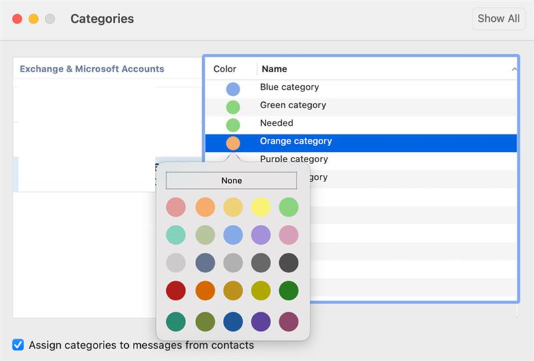Pick the light gold swatch
The width and height of the screenshot is (534, 361).
pyautogui.click(x=233, y=207)
